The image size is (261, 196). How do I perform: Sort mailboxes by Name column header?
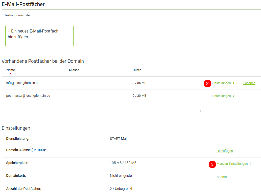click(11, 70)
